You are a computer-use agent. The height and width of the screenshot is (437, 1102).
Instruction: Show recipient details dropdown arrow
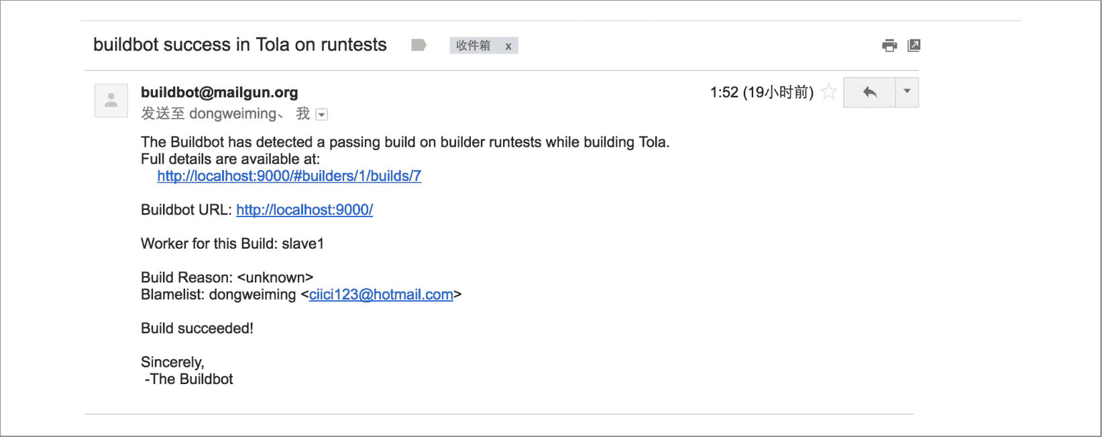322,115
